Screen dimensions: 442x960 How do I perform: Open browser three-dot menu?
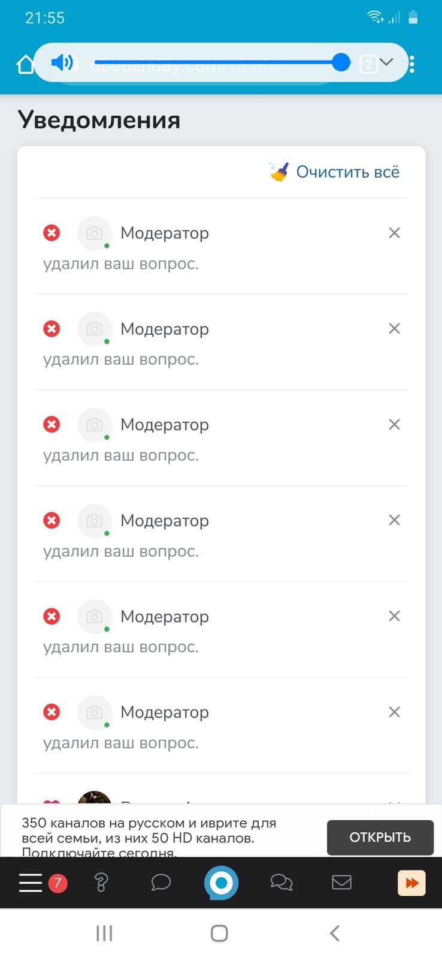coord(412,64)
